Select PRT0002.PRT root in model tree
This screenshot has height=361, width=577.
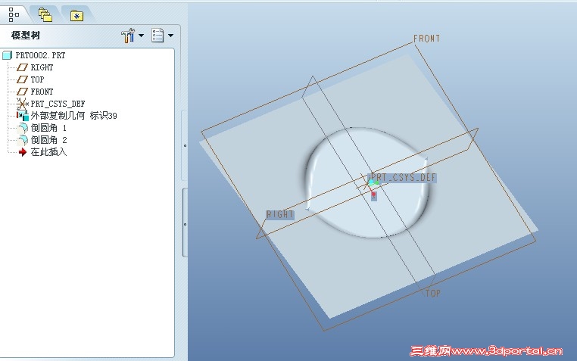(40, 55)
